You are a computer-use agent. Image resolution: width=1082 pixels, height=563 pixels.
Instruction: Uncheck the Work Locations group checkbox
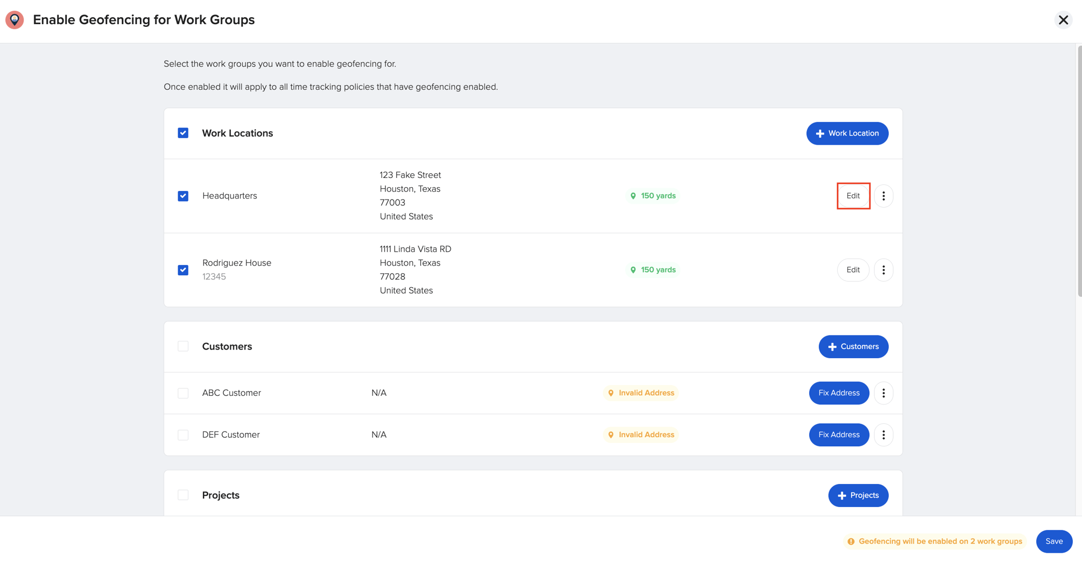(x=183, y=133)
